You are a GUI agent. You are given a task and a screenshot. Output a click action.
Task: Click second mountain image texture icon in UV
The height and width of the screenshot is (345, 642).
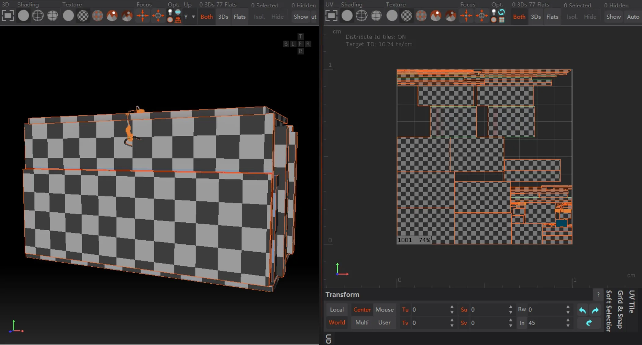[450, 16]
